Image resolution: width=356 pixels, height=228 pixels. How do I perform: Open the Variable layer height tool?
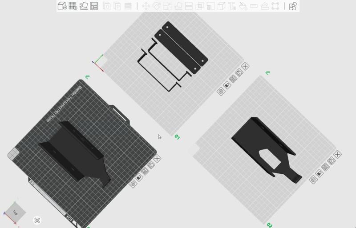(x=128, y=6)
